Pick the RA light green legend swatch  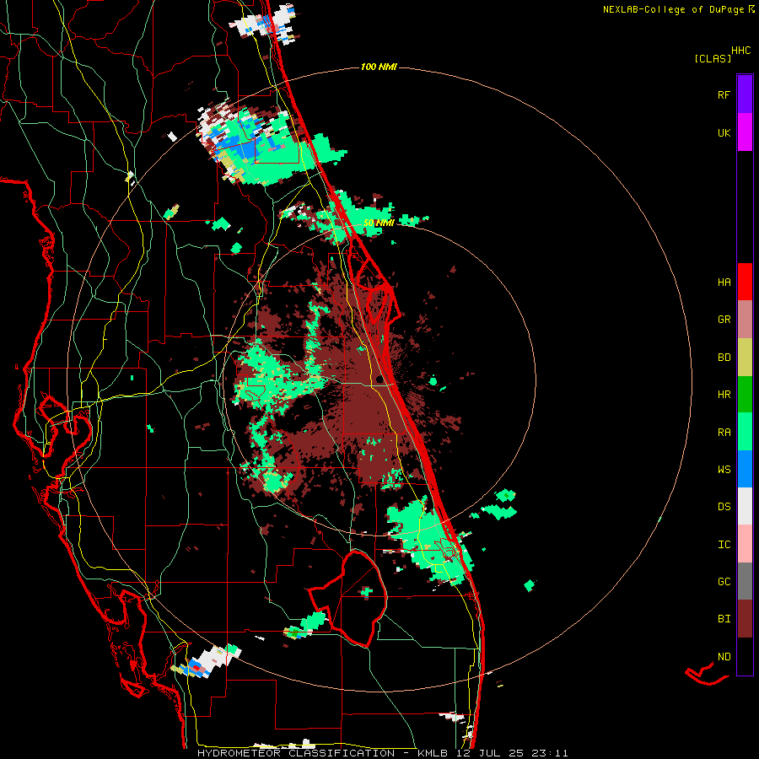tap(745, 432)
